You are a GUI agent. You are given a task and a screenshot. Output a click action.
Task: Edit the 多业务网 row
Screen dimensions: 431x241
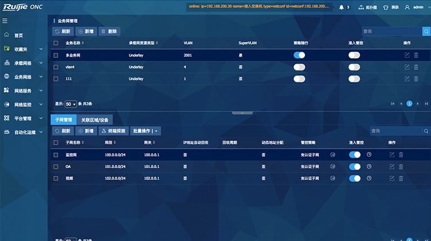point(407,55)
